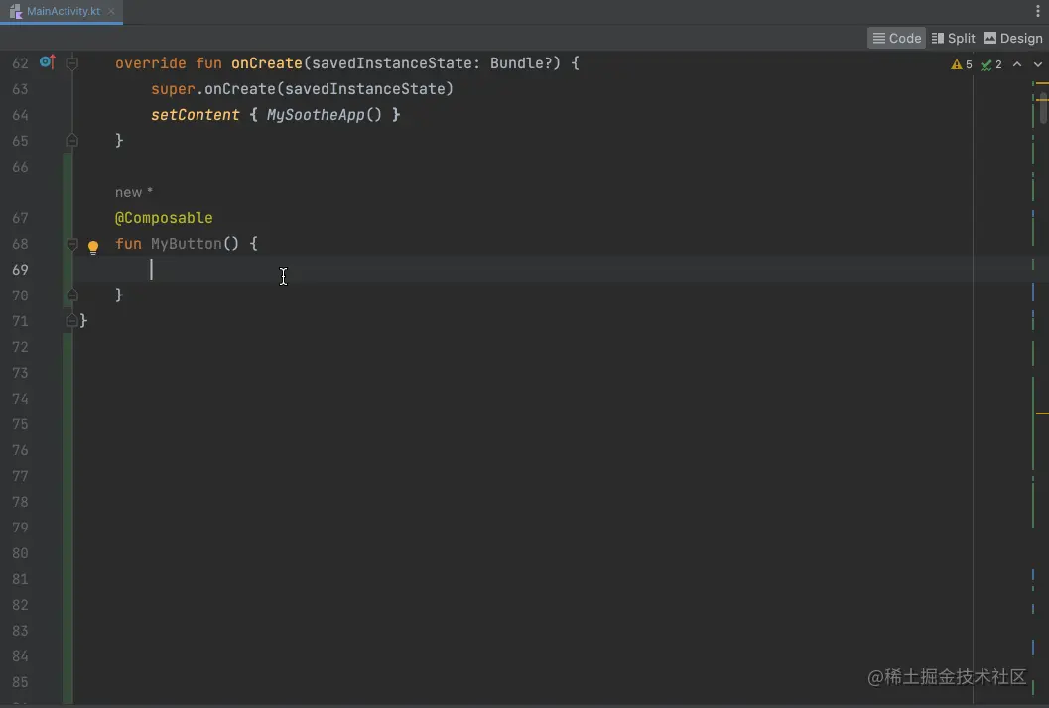Switch to Design view mode

tap(1013, 38)
